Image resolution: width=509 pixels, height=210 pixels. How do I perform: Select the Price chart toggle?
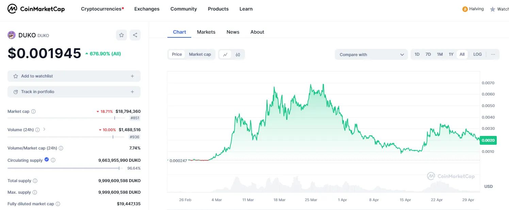(177, 54)
